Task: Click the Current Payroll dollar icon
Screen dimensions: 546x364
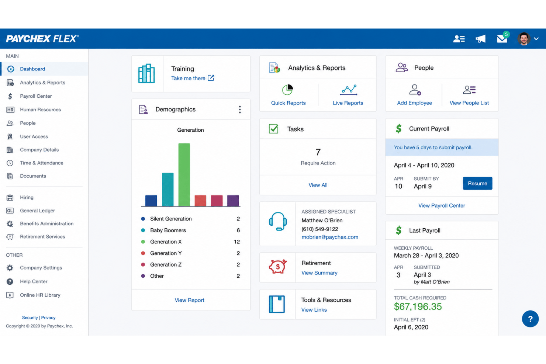Action: (x=399, y=129)
